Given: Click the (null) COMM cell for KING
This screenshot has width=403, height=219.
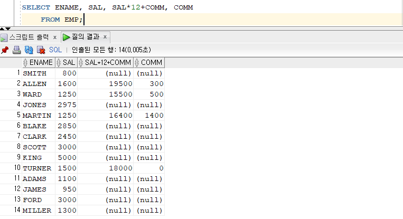Looking at the screenshot, I should coord(149,157).
